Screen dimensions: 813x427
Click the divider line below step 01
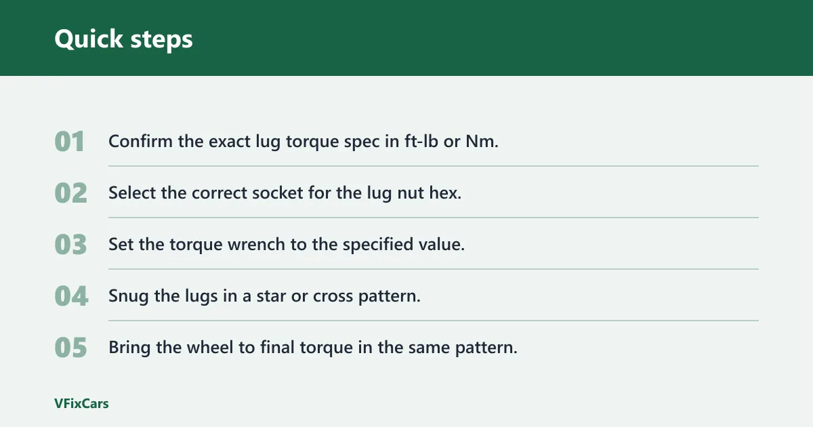(434, 166)
